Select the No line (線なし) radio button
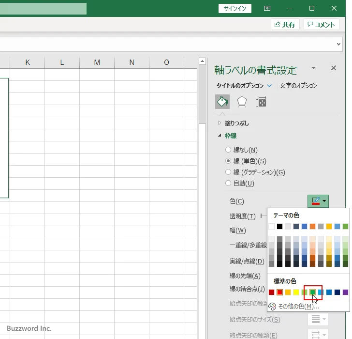 point(228,150)
